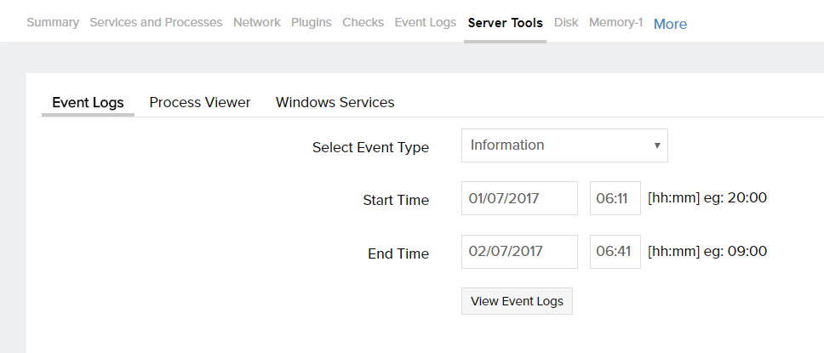Select the Server Tools tab
The width and height of the screenshot is (824, 353).
pos(505,23)
